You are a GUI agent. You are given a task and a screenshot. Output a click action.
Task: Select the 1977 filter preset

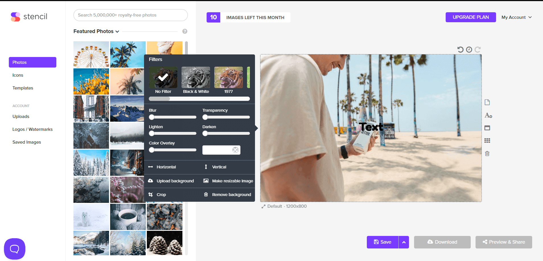[x=228, y=77]
